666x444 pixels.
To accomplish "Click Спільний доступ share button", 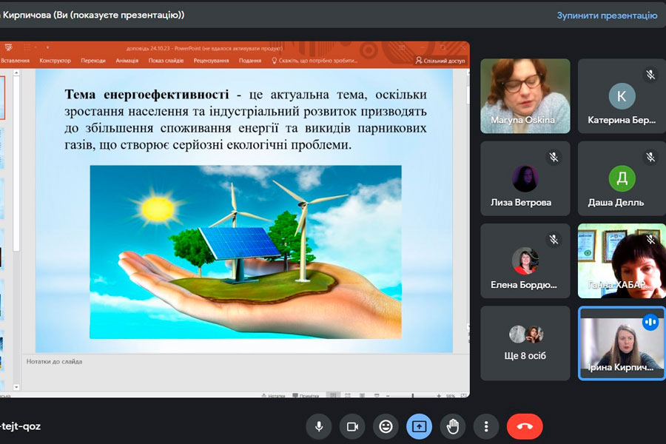I will (x=440, y=61).
